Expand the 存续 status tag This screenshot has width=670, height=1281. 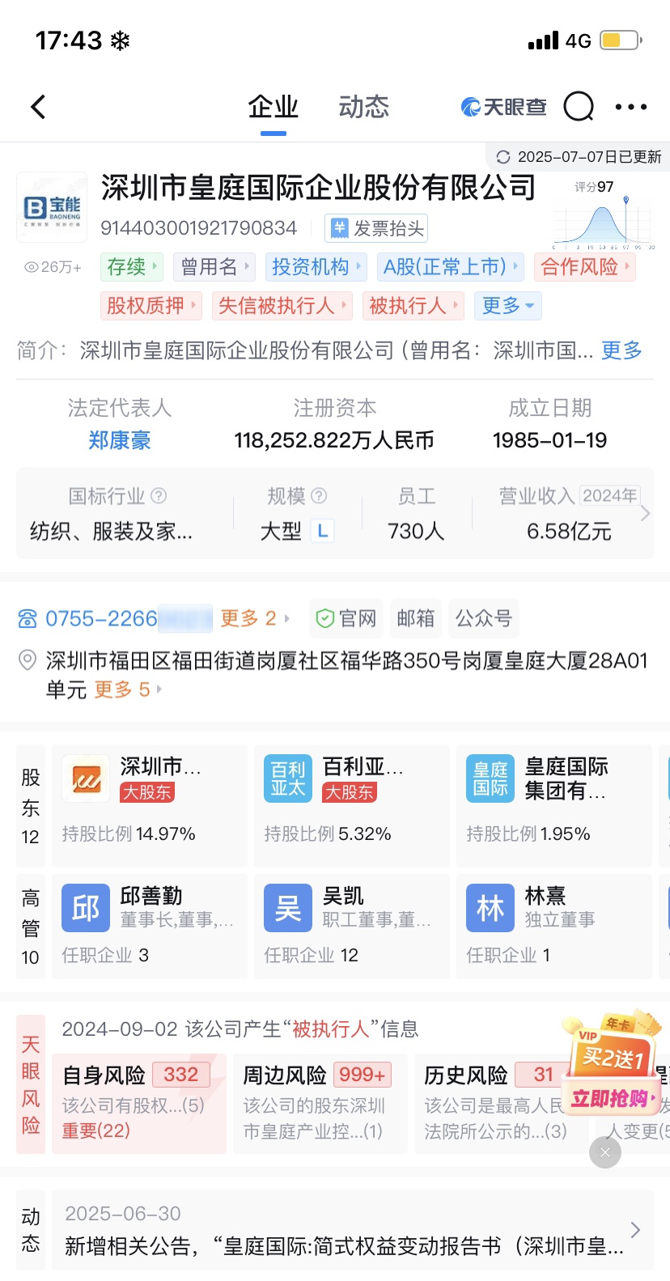(x=132, y=266)
